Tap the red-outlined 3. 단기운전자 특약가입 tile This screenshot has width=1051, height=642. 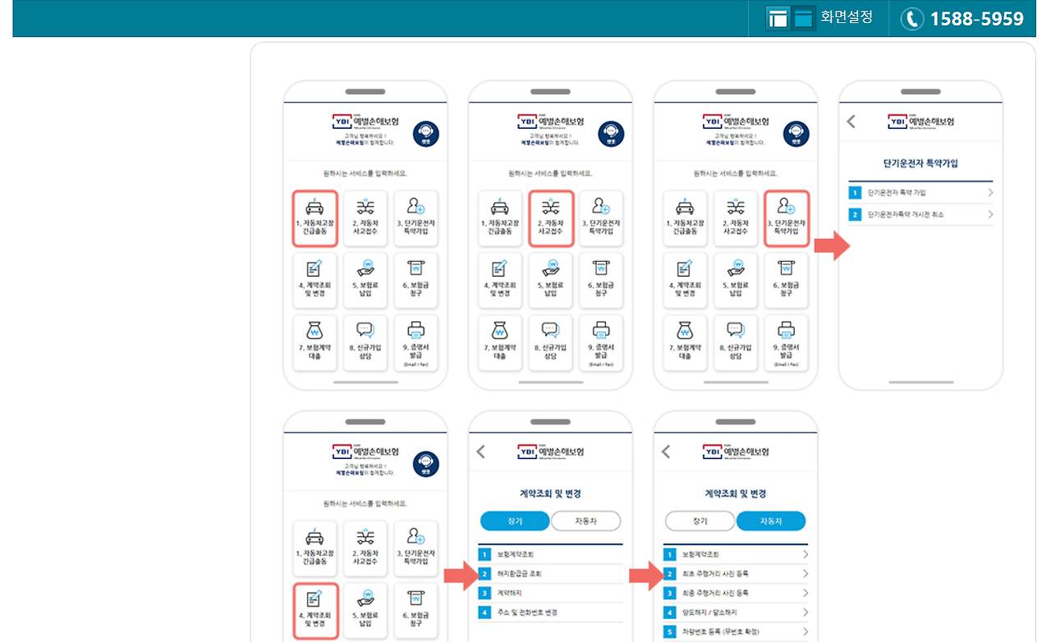(x=787, y=218)
